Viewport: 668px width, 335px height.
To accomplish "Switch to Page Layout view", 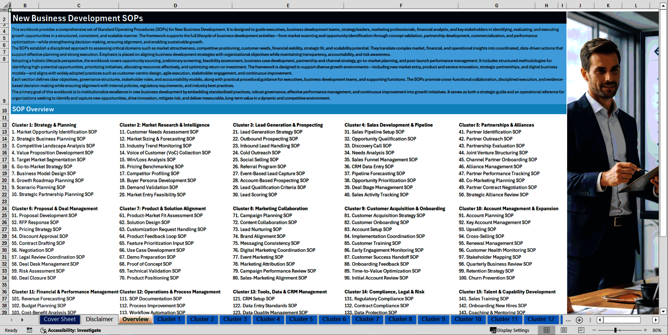I will coord(564,330).
